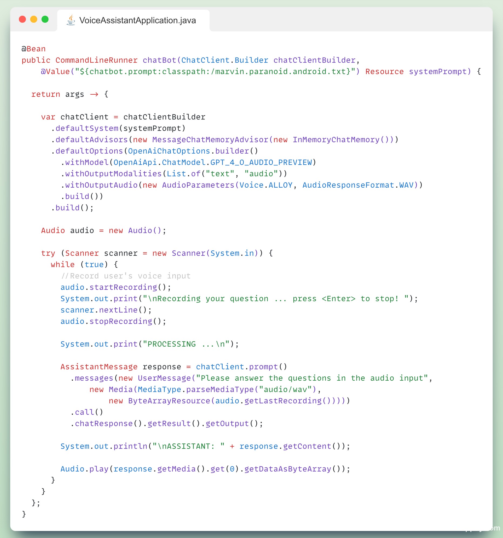The width and height of the screenshot is (503, 538).
Task: Click the CommandLineRunner return type
Action: 96,60
